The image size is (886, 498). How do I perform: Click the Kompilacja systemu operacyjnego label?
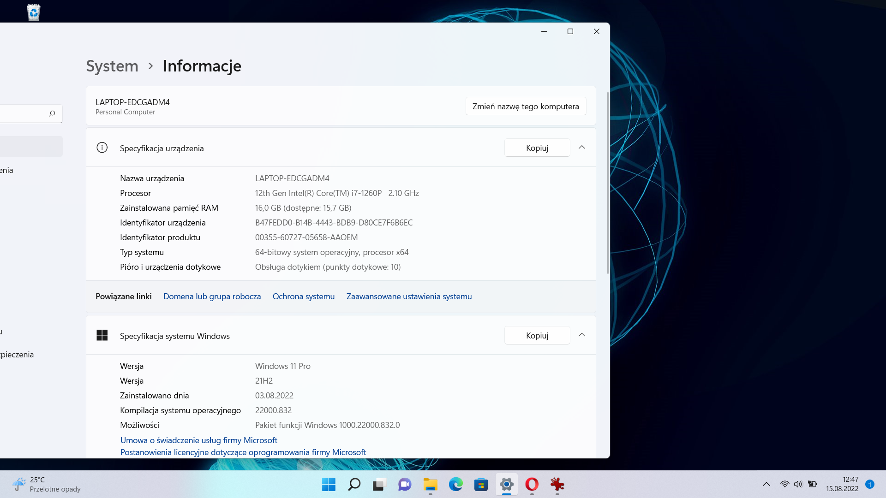pyautogui.click(x=180, y=410)
